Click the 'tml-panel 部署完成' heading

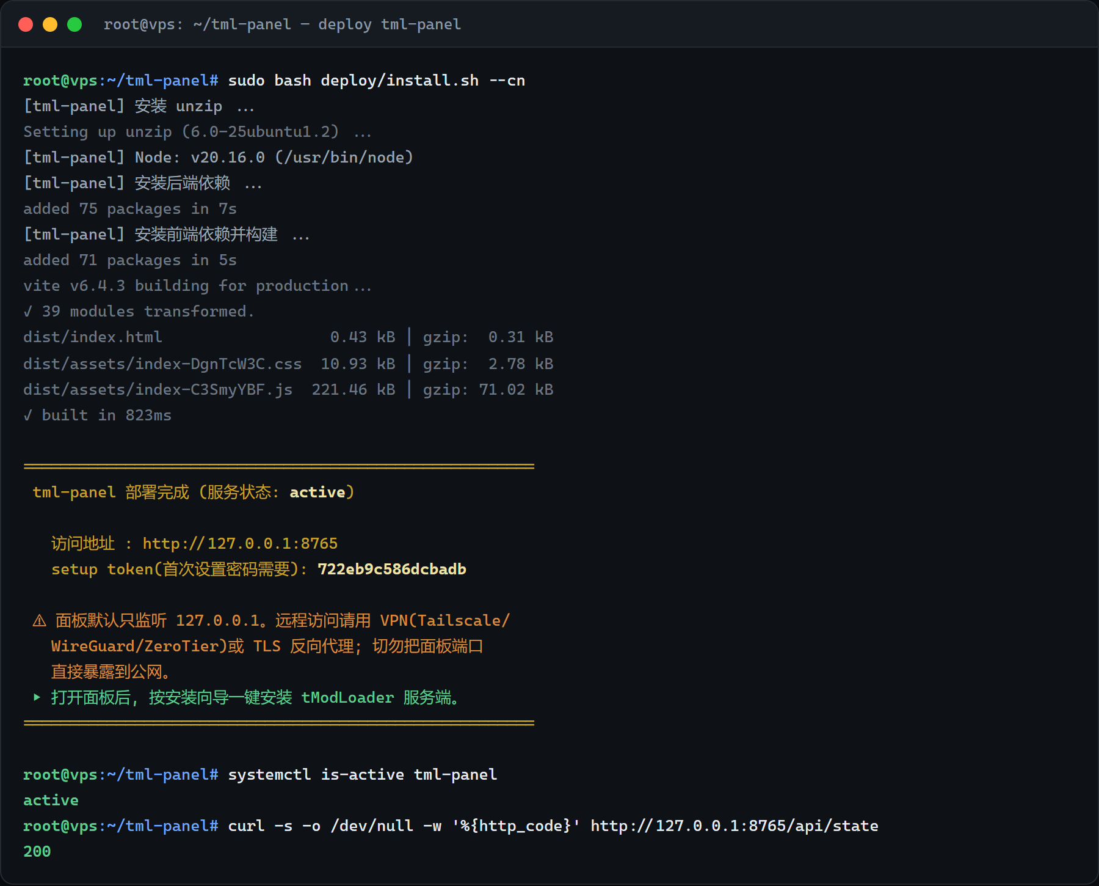(x=111, y=492)
